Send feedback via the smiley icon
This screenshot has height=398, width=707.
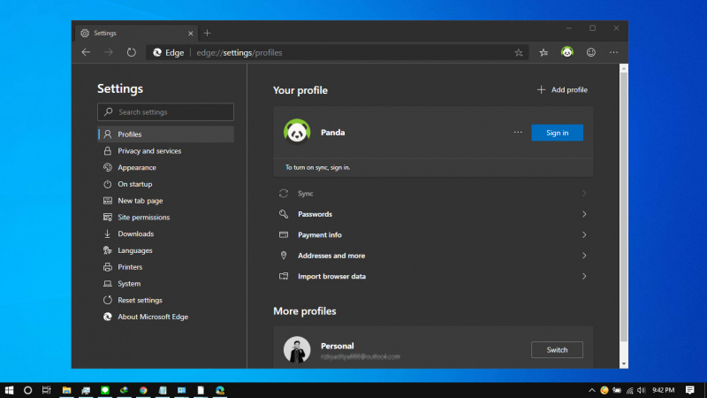591,52
